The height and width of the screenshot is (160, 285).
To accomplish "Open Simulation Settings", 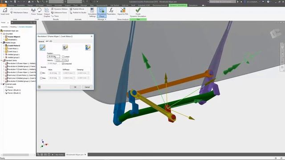I will click(x=92, y=12).
